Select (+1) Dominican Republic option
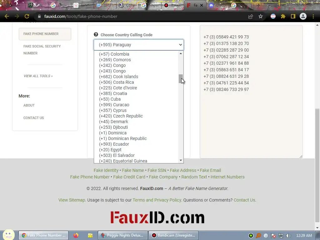This screenshot has width=320, height=240. coord(136,138)
